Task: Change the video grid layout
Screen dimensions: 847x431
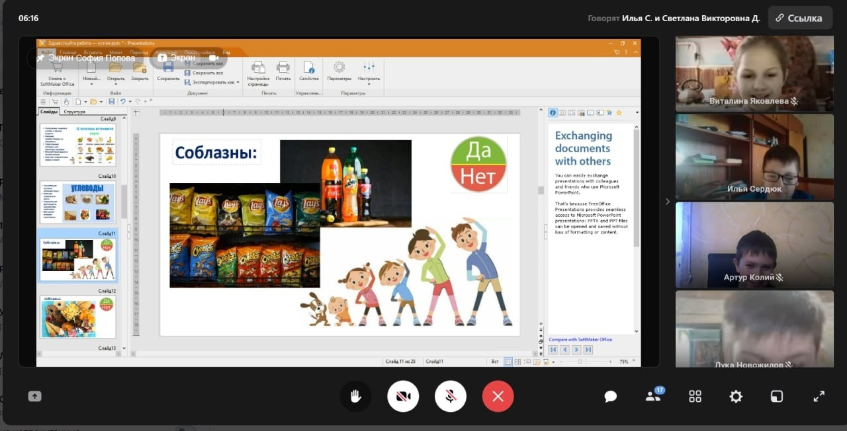Action: [x=695, y=396]
